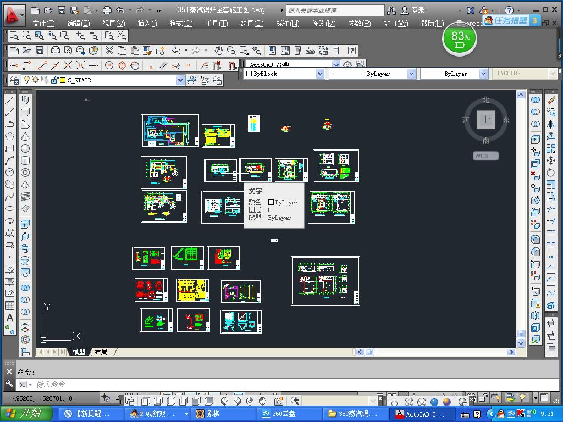Open the QuickCalc calculator icon
The width and height of the screenshot is (563, 422).
click(336, 50)
